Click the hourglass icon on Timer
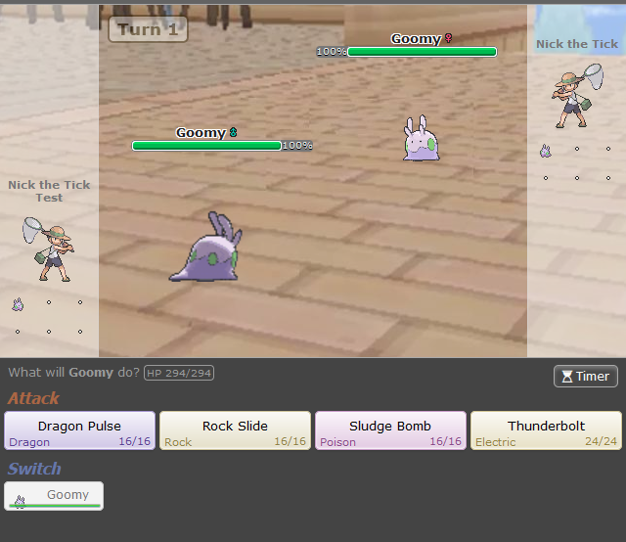Screen dimensions: 626x542 pos(567,377)
